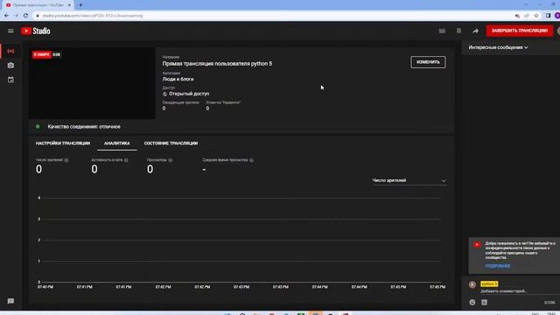This screenshot has height=315, width=560.
Task: Click the stream title Прямая трансляция пользователя python 5
Action: (x=217, y=64)
